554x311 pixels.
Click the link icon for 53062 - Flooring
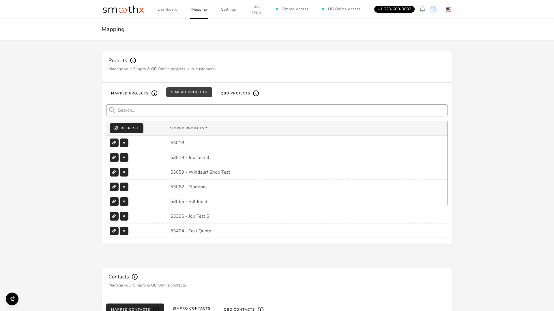[x=114, y=187]
